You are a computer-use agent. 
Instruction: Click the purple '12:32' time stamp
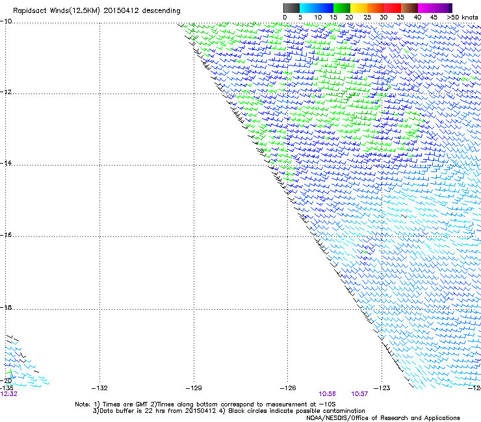click(x=8, y=394)
